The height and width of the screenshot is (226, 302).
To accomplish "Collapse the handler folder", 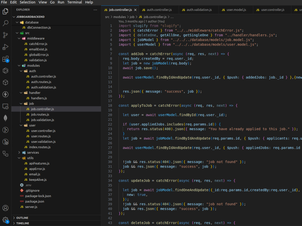I will 21,93.
